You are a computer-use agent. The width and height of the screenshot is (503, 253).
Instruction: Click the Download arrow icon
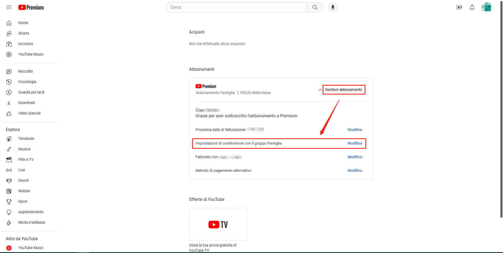(x=9, y=103)
